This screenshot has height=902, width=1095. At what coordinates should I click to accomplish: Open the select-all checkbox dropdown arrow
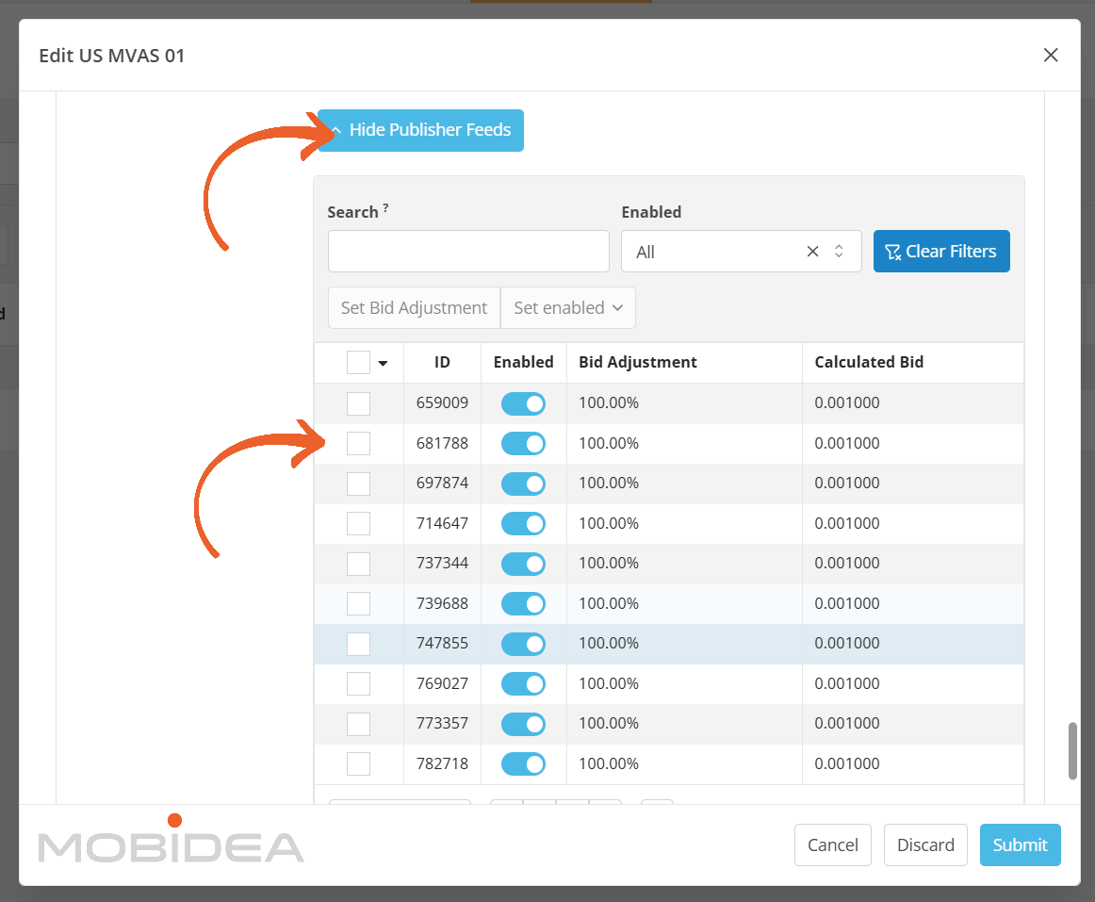(x=383, y=363)
